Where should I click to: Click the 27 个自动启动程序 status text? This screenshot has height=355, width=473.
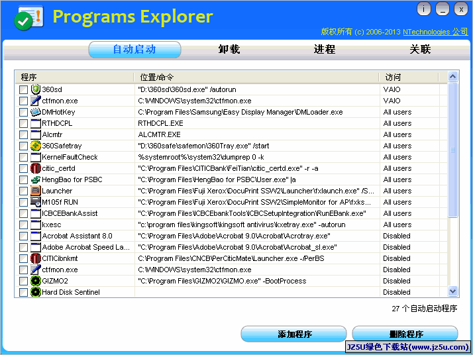click(425, 308)
